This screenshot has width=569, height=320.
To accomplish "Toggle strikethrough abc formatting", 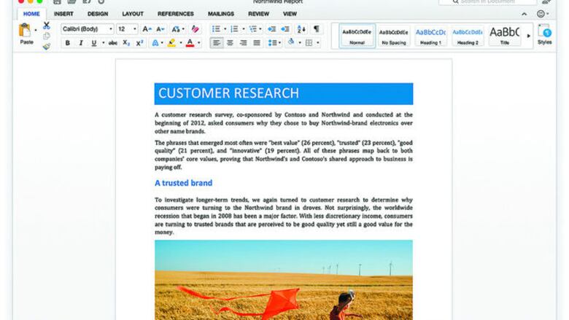I will [113, 43].
